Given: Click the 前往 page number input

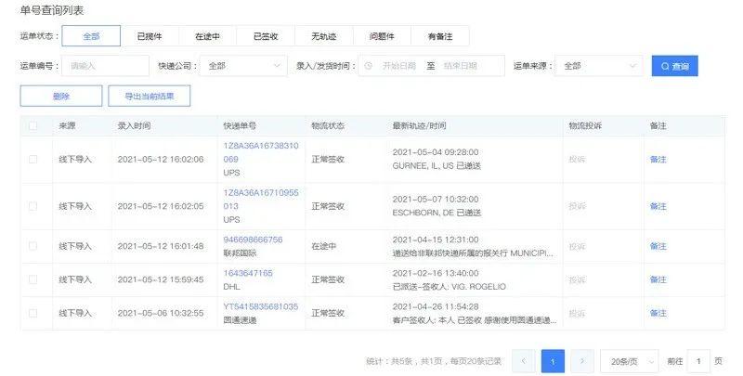Looking at the screenshot, I should (x=698, y=361).
